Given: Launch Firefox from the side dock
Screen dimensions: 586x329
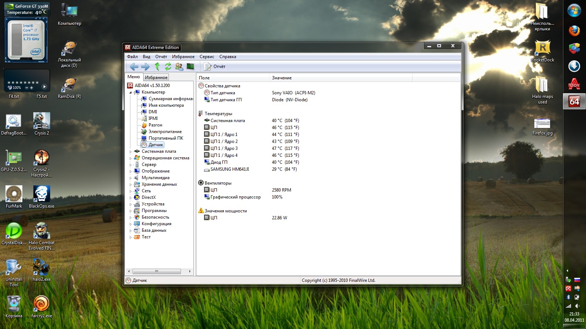Looking at the screenshot, I should coord(574,31).
